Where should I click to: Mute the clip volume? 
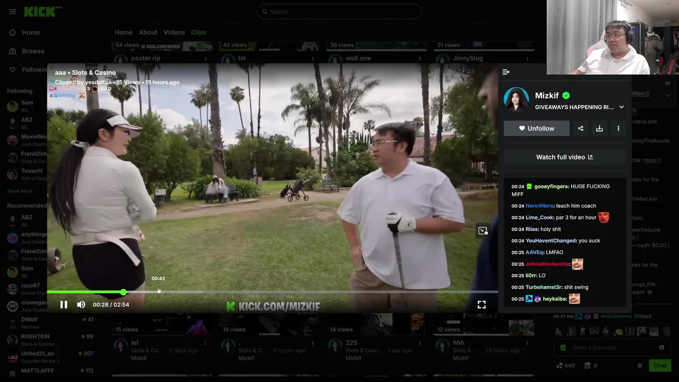81,305
